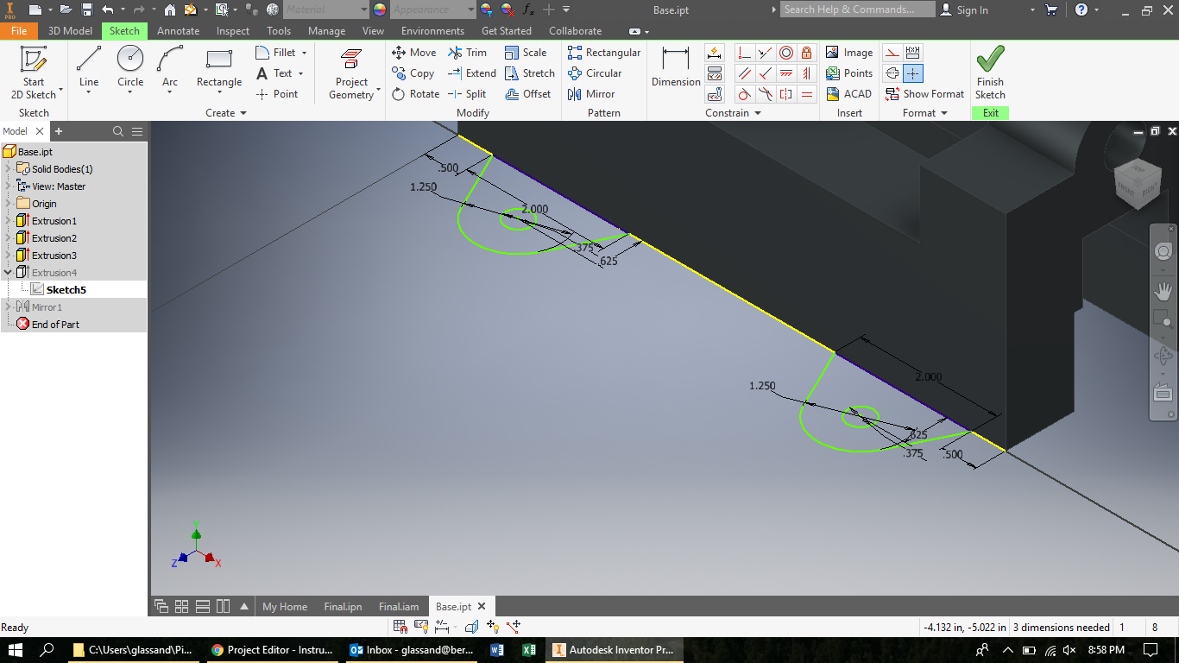The image size is (1179, 663).
Task: Click Start 2D Sketch
Action: [x=34, y=73]
